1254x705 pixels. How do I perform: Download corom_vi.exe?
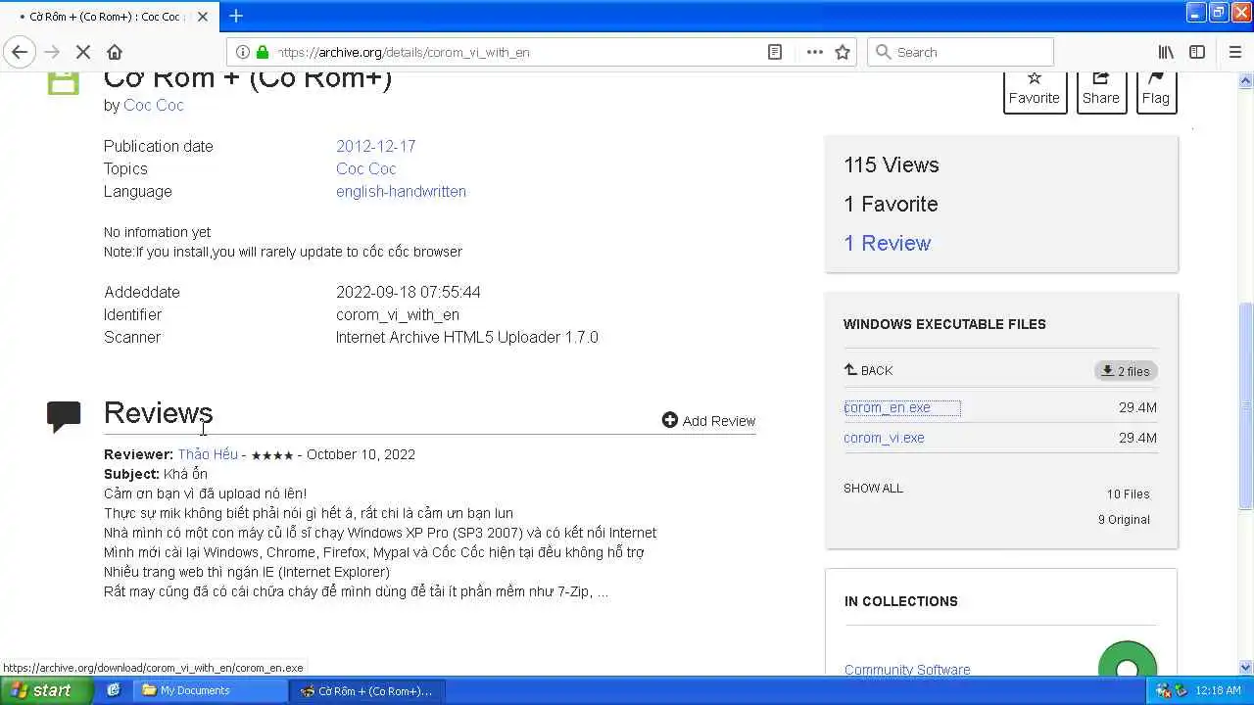[x=884, y=438]
